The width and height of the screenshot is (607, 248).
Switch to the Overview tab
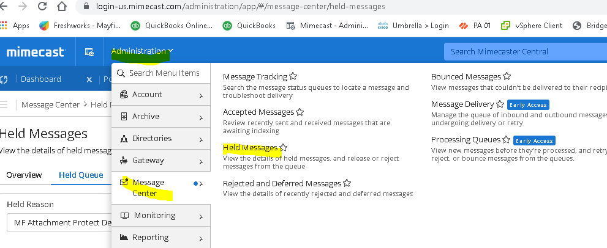click(24, 175)
